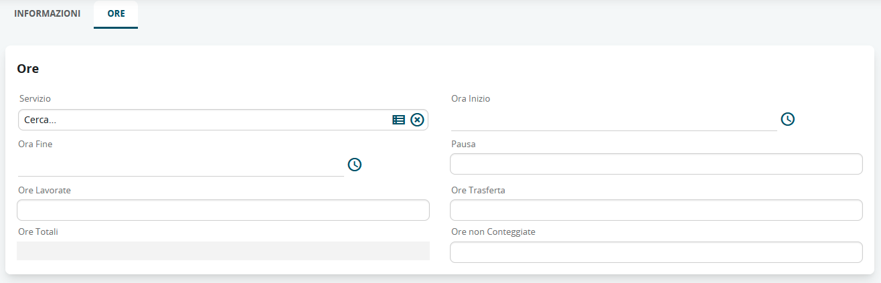Focus the Ora Inizio time field
Screen dimensions: 881x283
[613, 120]
